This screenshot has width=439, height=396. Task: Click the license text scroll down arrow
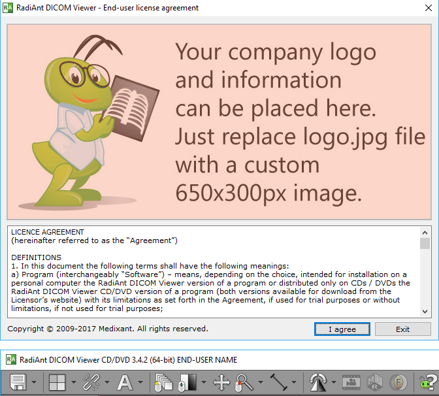pyautogui.click(x=425, y=312)
